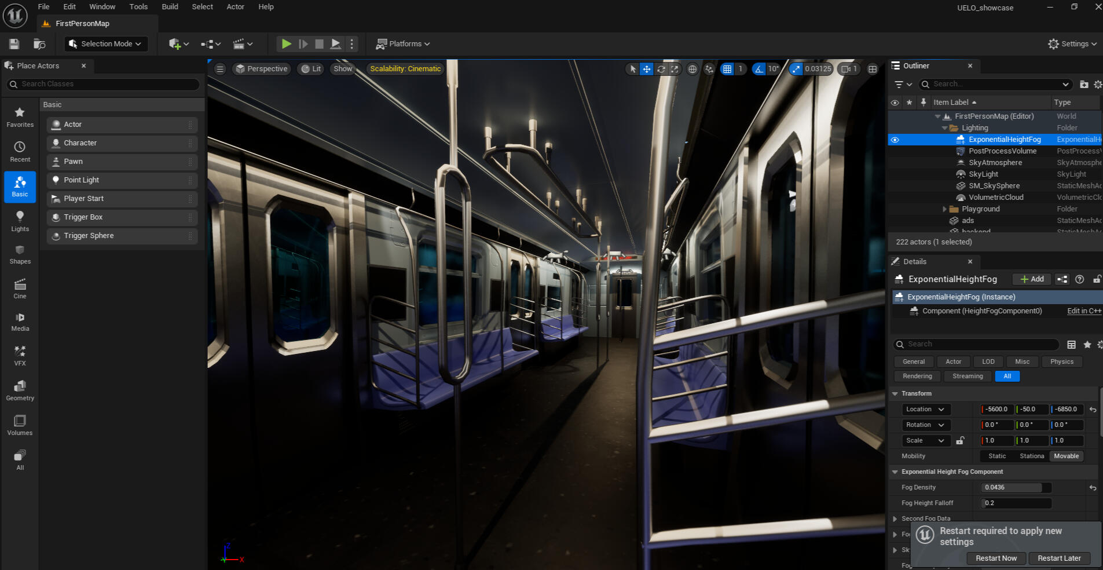Set Mobility to Static

(x=997, y=456)
